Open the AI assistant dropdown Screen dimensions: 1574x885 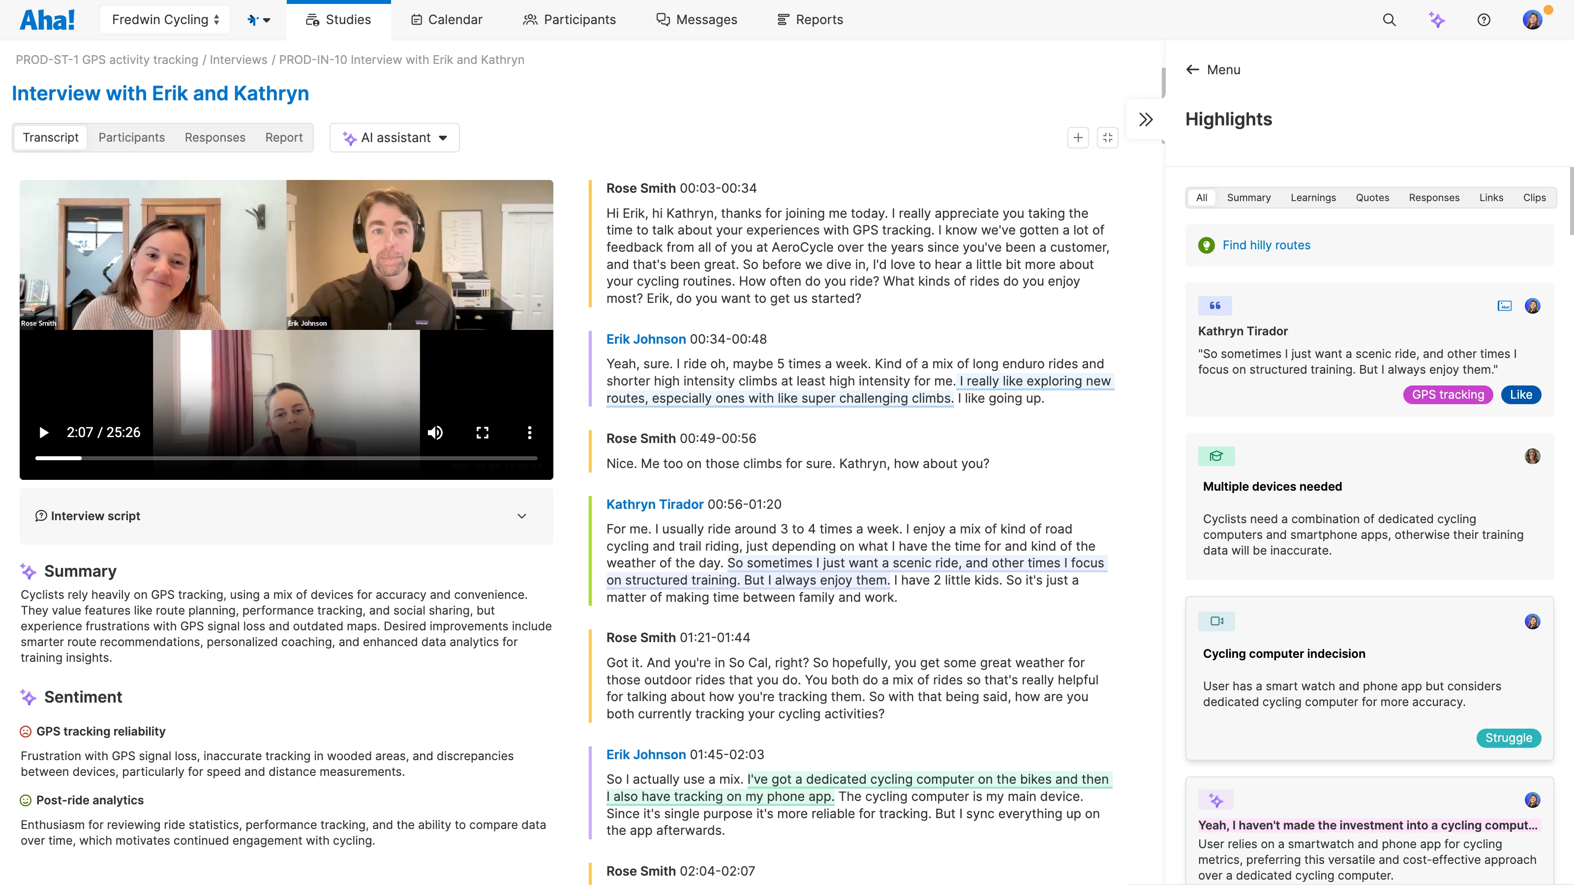pyautogui.click(x=394, y=138)
